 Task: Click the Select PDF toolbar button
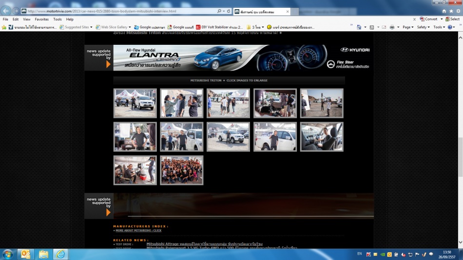point(452,19)
